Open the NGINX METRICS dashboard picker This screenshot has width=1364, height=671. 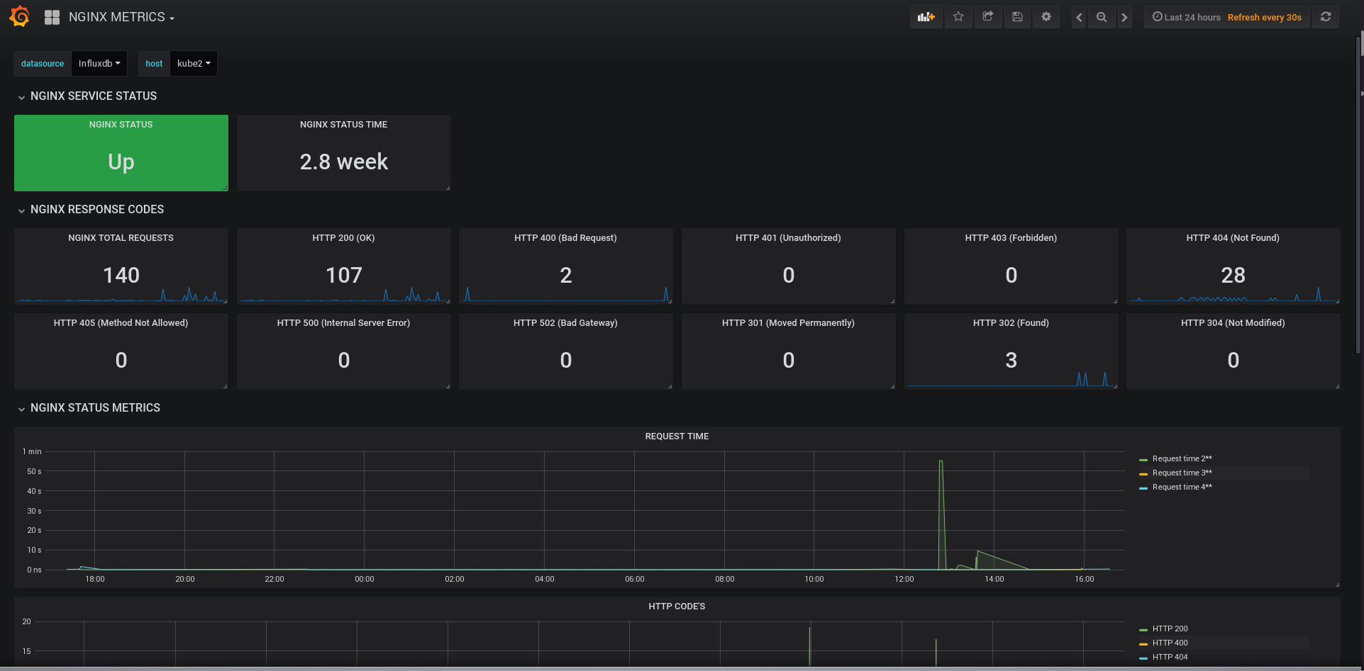tap(121, 17)
